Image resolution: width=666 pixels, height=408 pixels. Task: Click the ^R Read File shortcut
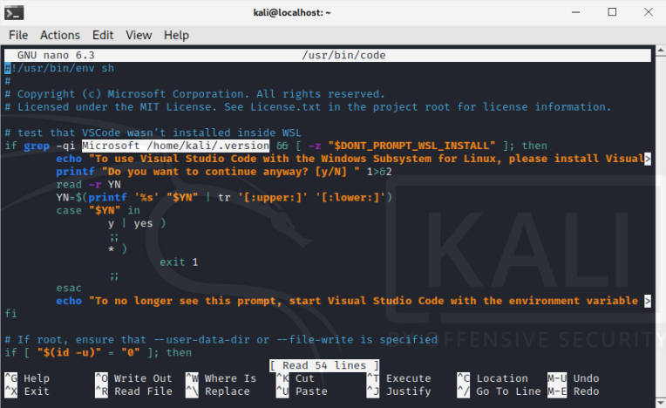(x=133, y=391)
